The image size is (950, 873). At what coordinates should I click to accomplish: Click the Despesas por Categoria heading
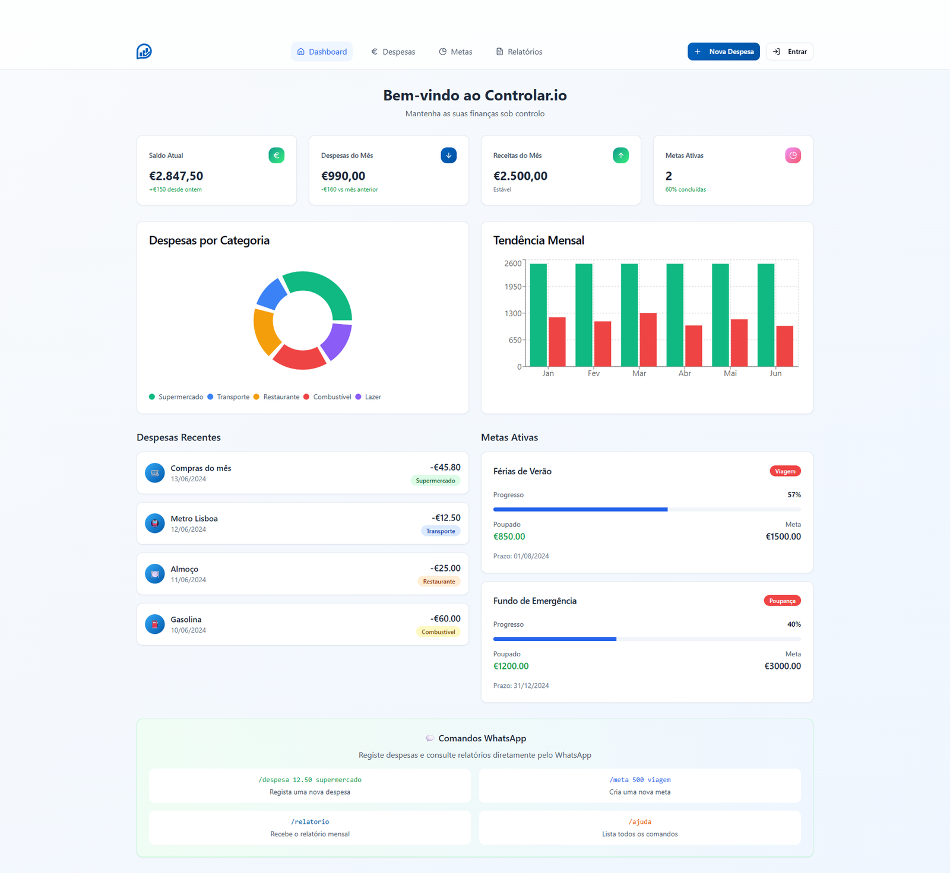tap(209, 240)
